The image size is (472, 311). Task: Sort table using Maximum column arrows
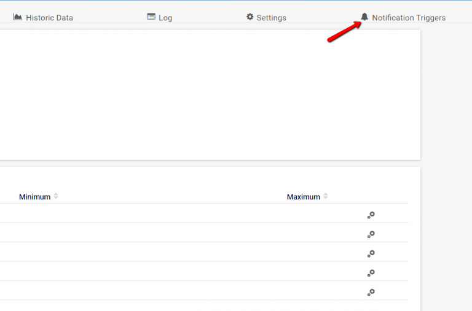[x=326, y=196]
